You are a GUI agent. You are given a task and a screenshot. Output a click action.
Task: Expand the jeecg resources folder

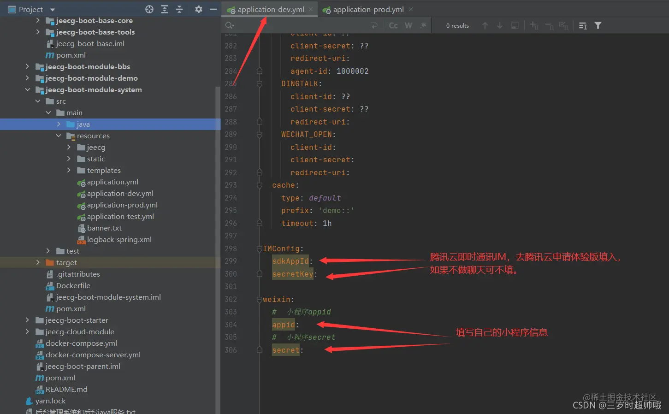(69, 147)
